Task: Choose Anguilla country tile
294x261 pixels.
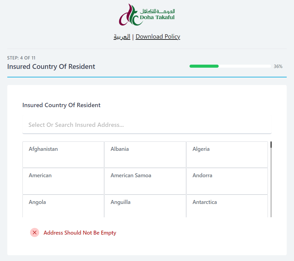Action: pos(145,206)
